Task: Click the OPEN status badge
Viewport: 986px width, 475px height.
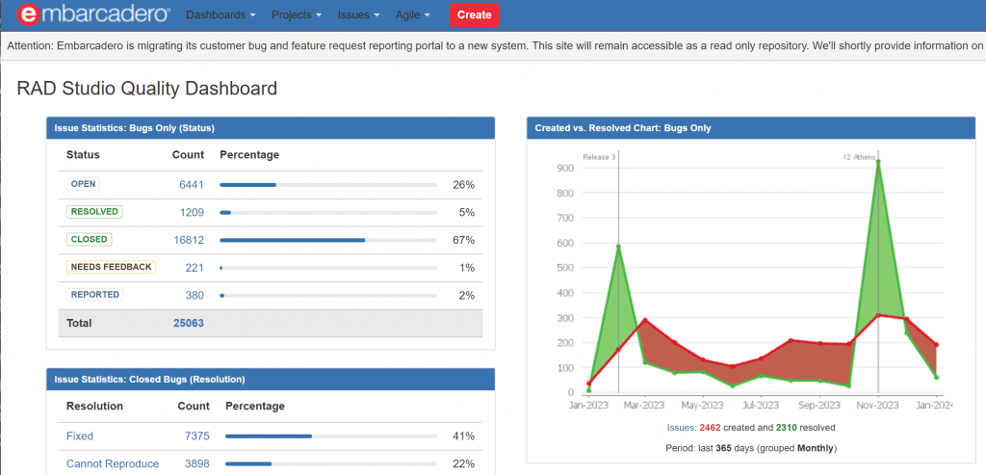Action: (x=84, y=184)
